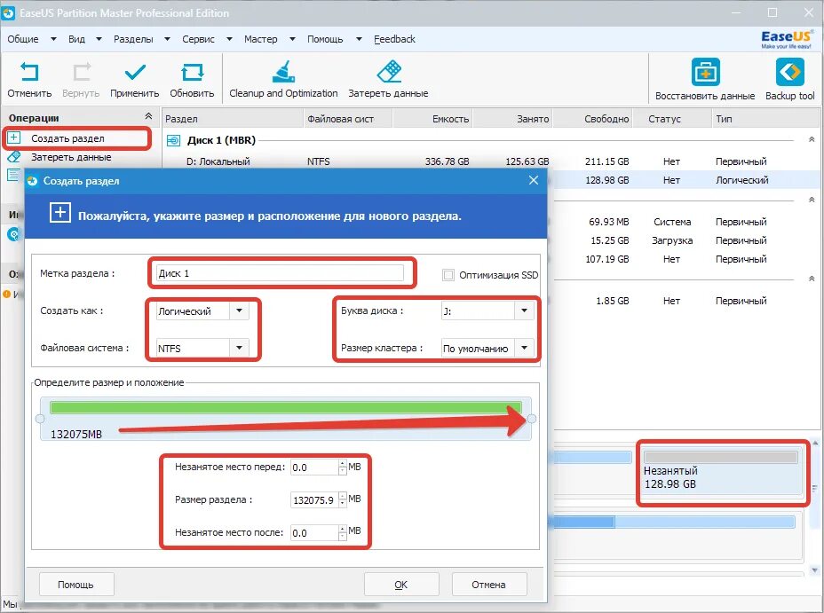The width and height of the screenshot is (824, 613).
Task: Sort by the Емкость column header
Action: [x=432, y=119]
